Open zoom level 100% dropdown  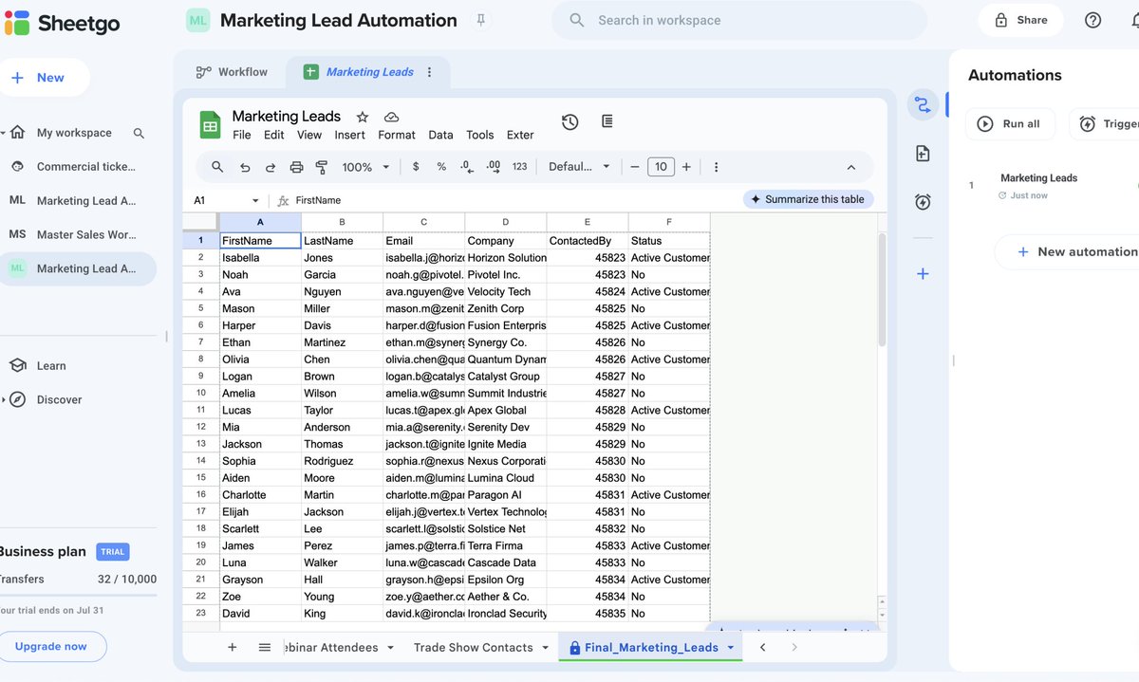click(x=366, y=167)
